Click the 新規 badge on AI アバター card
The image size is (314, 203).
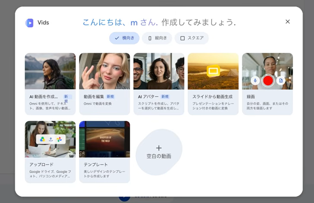[x=165, y=97]
